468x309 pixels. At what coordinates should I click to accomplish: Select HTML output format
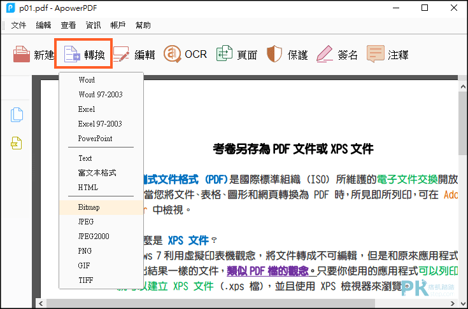tap(101, 188)
